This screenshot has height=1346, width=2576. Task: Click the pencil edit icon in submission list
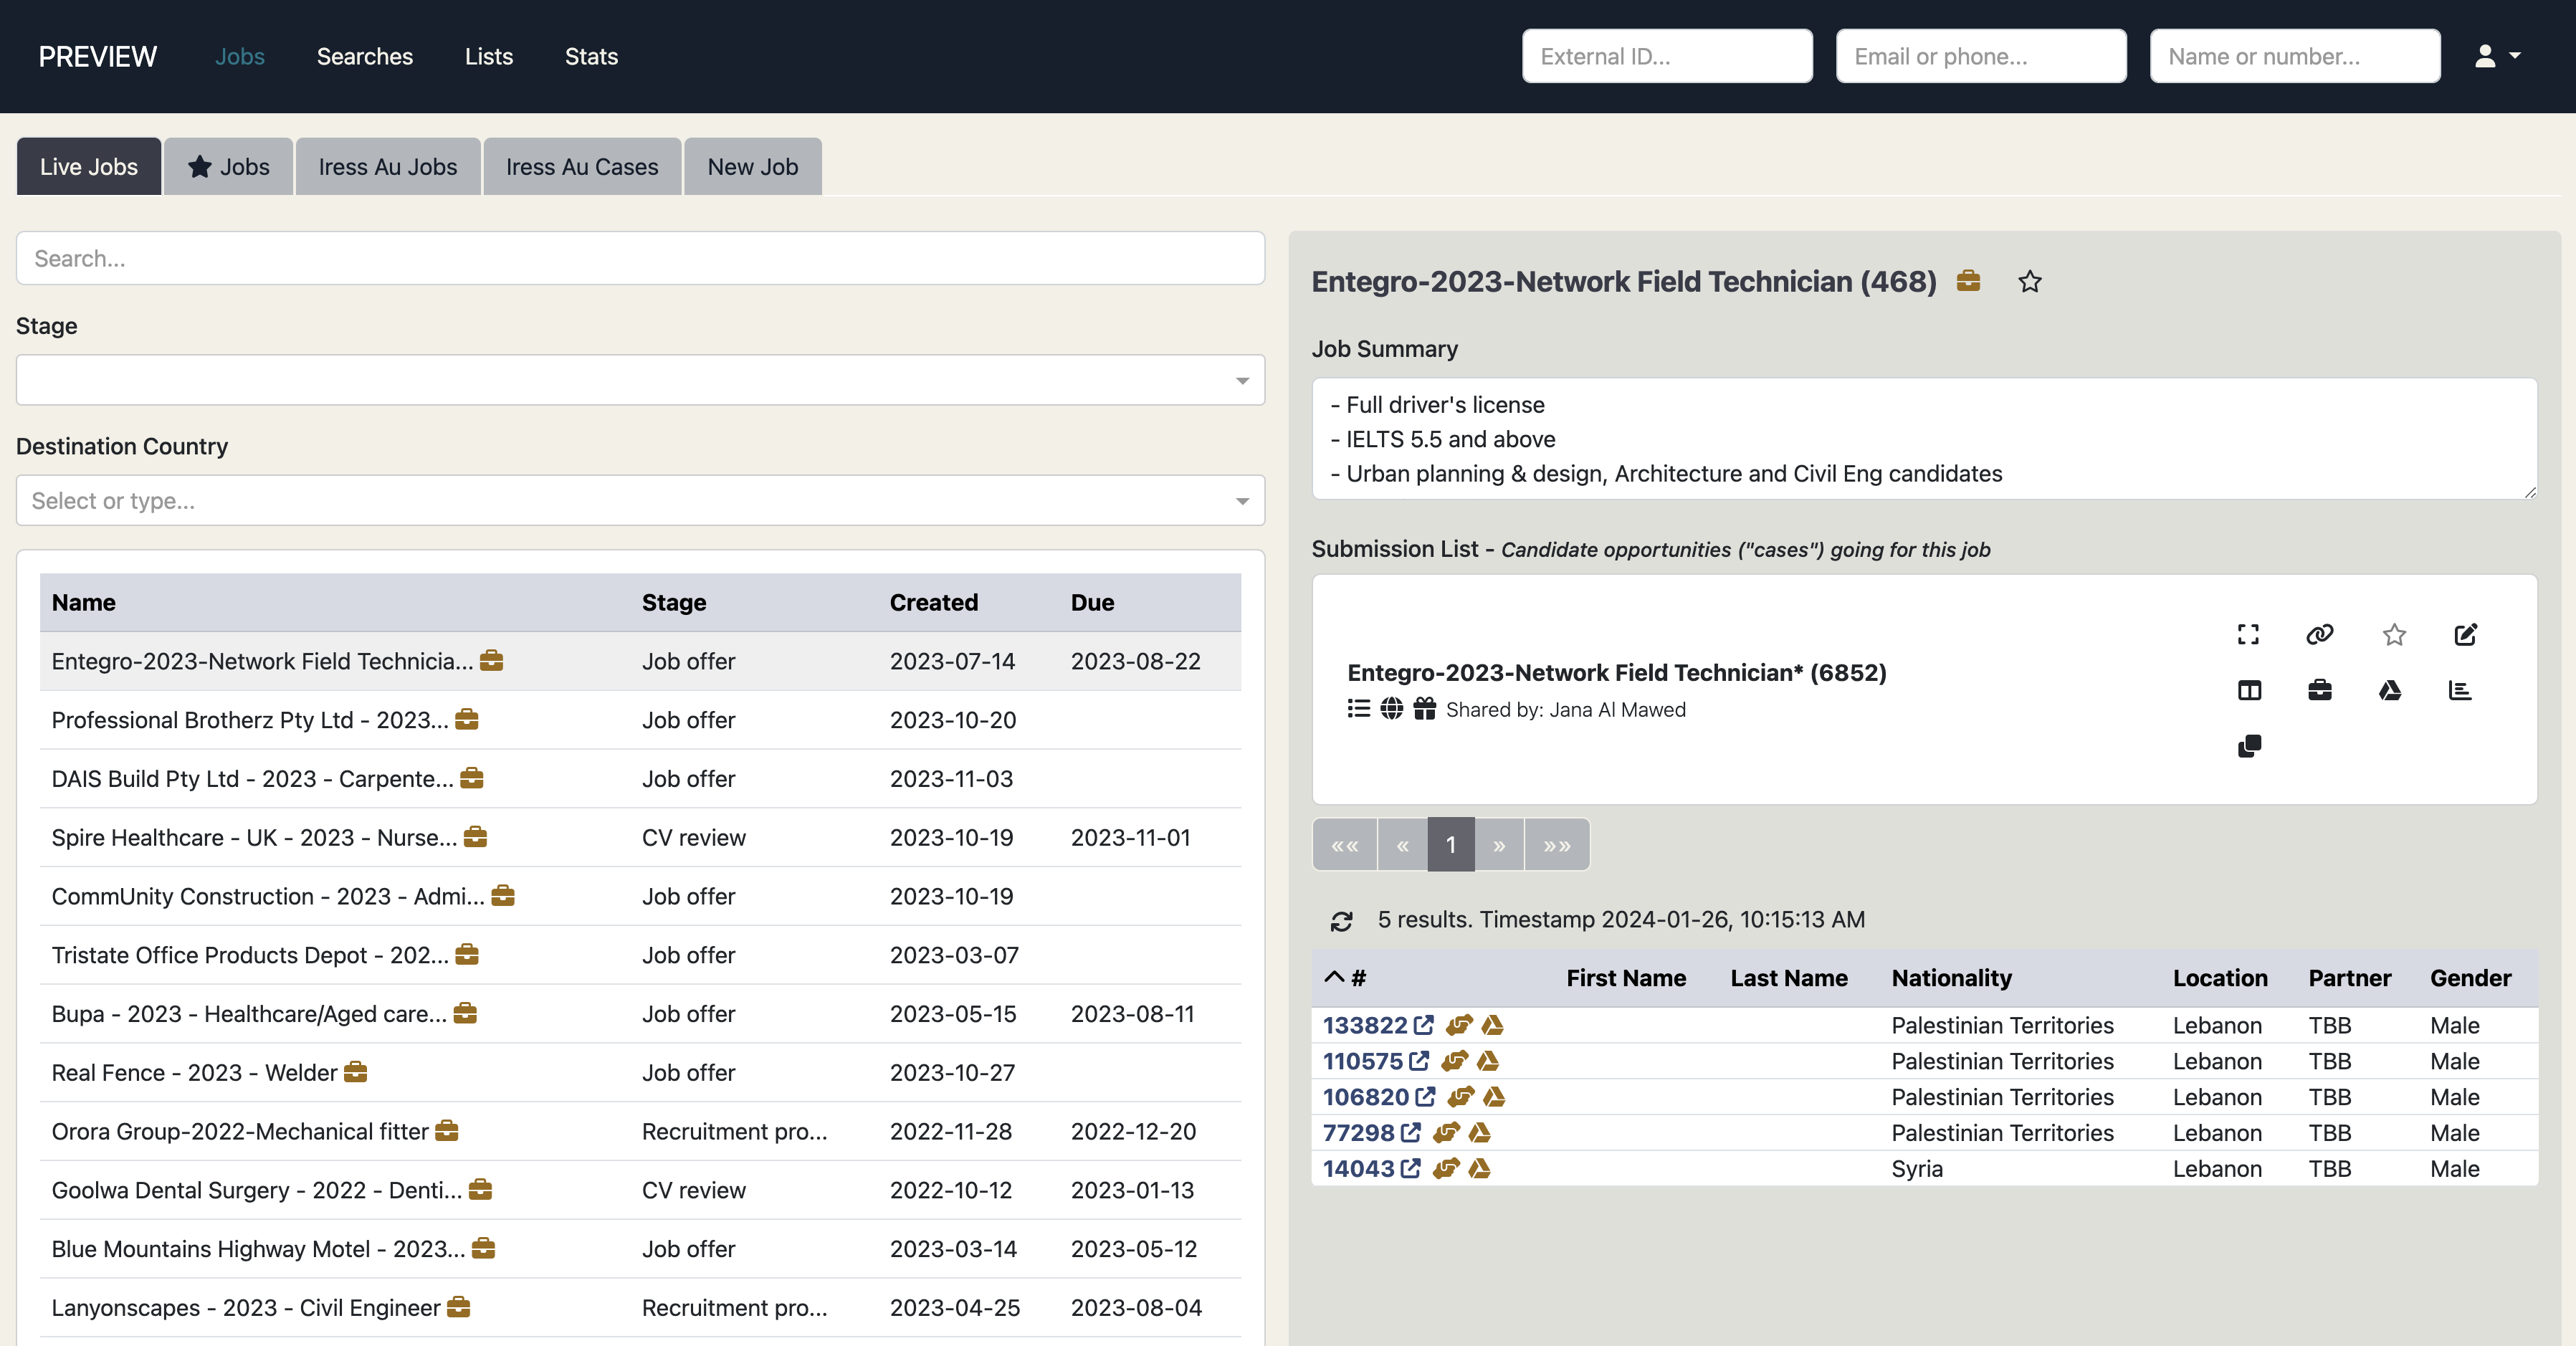click(2465, 634)
